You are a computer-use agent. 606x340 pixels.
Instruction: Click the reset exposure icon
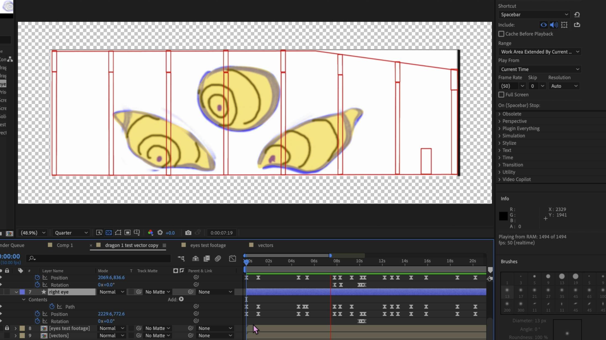click(160, 233)
